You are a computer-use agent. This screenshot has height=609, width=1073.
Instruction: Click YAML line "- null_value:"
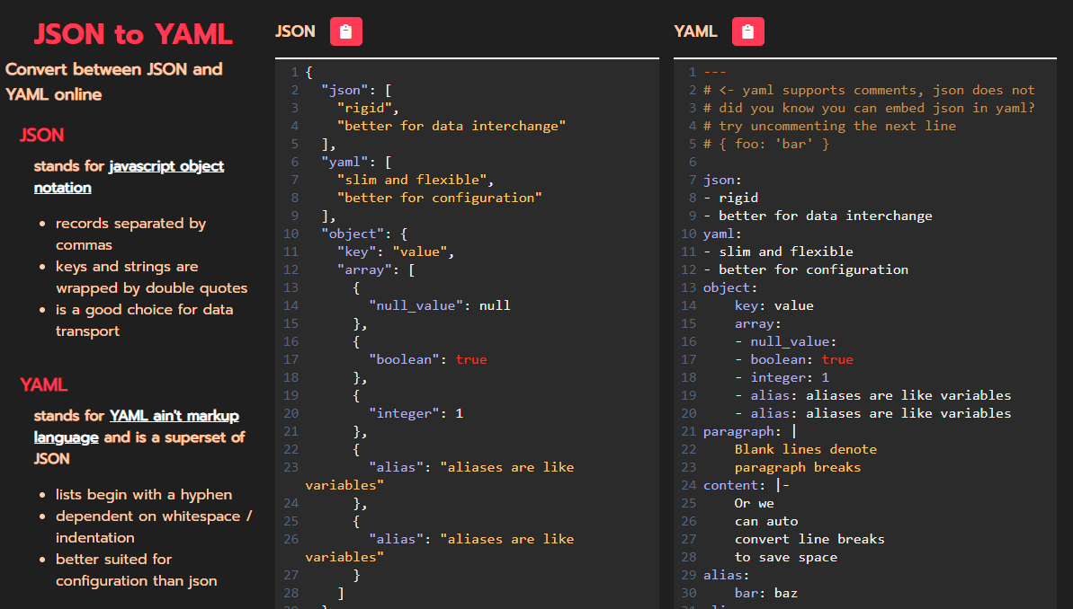pyautogui.click(x=785, y=341)
